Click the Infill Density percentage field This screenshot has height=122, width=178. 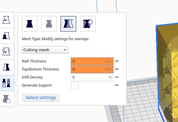pyautogui.click(x=92, y=77)
